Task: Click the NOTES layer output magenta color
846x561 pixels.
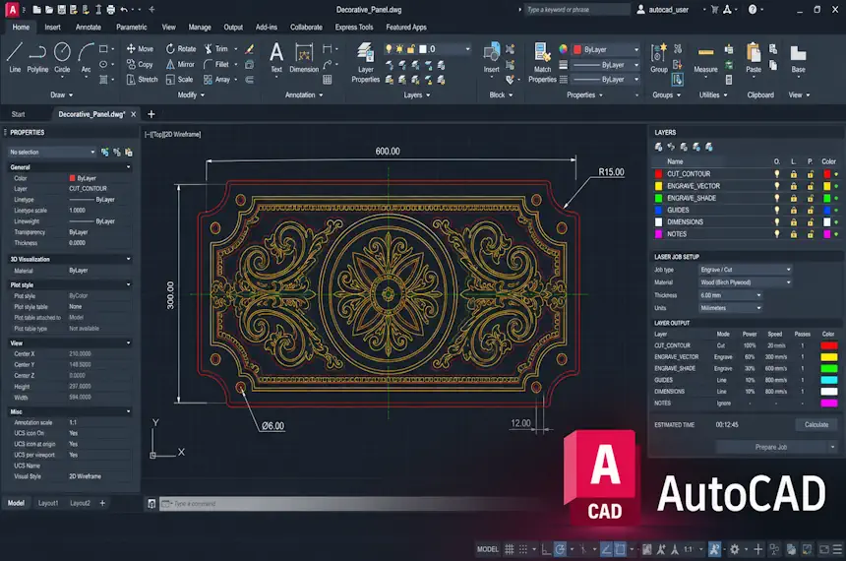Action: tap(828, 404)
